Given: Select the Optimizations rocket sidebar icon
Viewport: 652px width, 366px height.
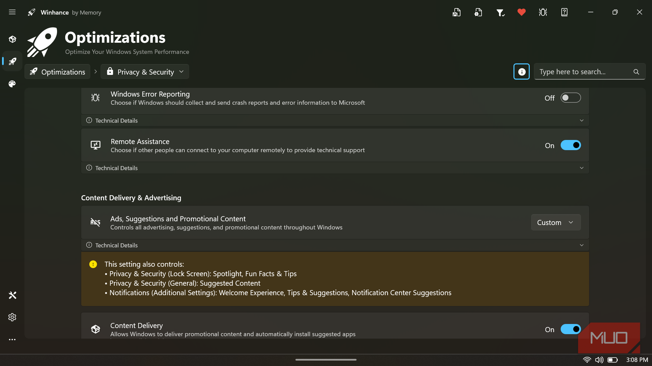Looking at the screenshot, I should click(12, 61).
